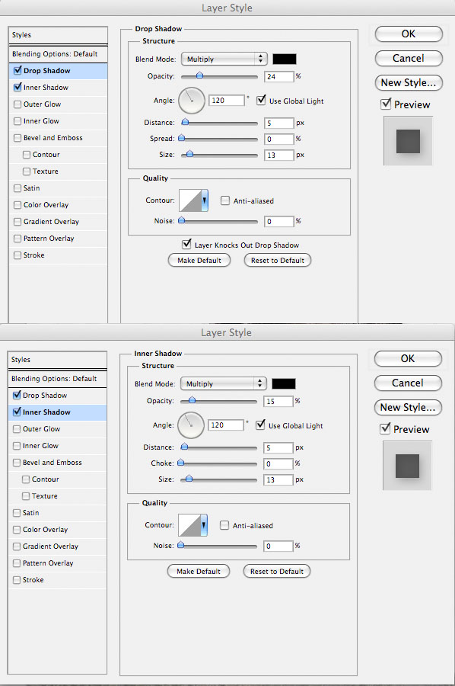Click the Spread slider handle
The image size is (455, 686).
click(181, 138)
